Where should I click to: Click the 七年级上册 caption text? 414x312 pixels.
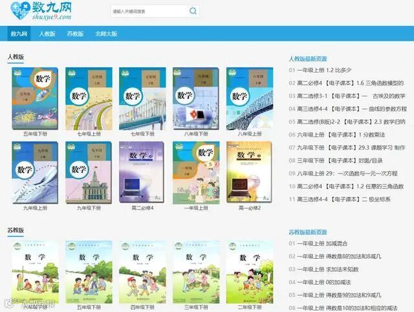coord(89,134)
